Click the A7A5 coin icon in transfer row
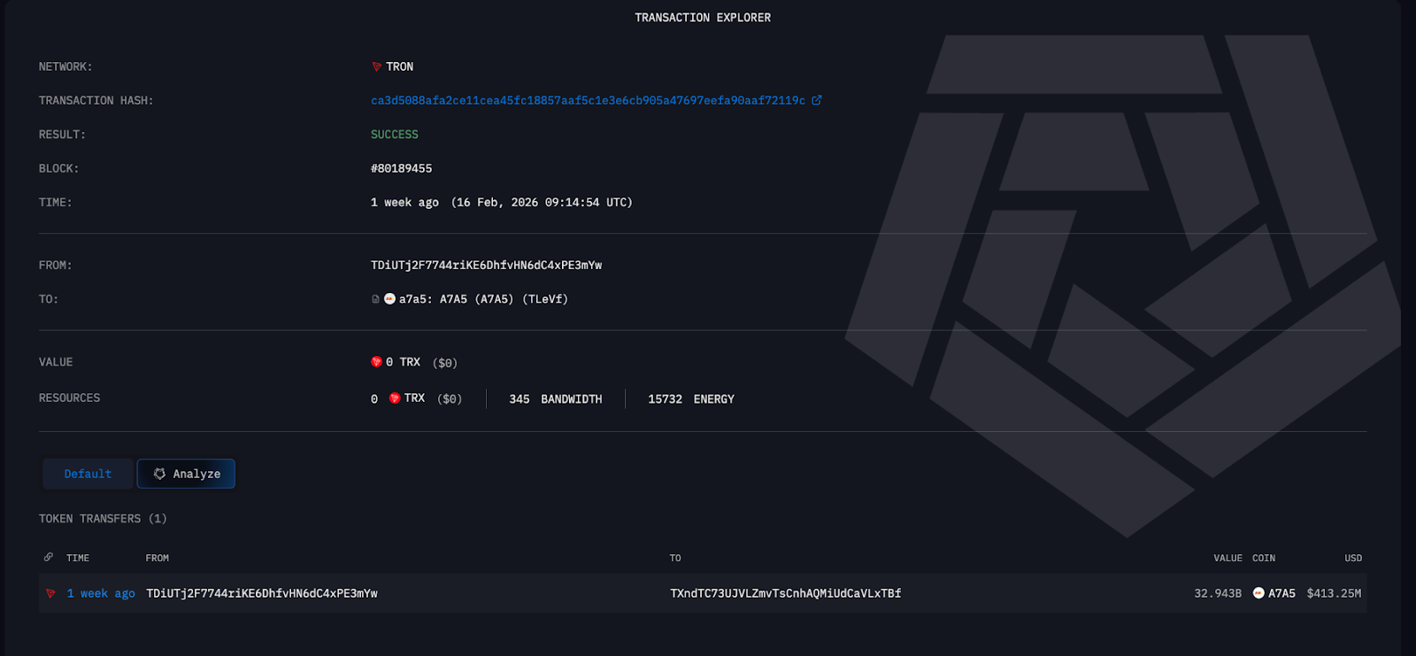This screenshot has width=1416, height=656. [1258, 593]
